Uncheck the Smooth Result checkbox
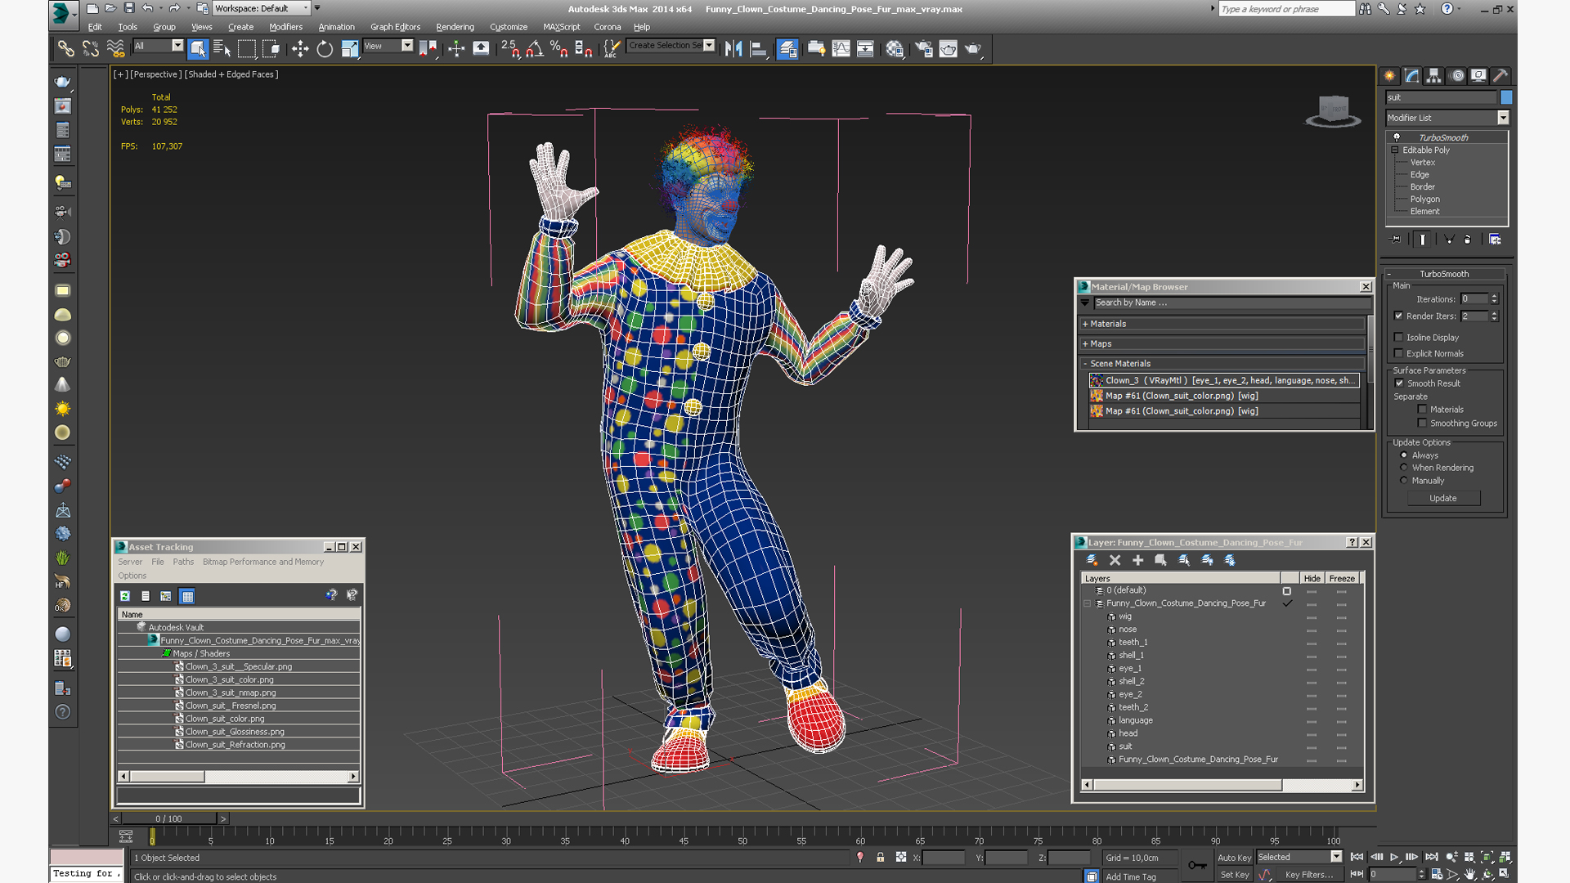Screen dimensions: 1570x883 [x=1399, y=383]
